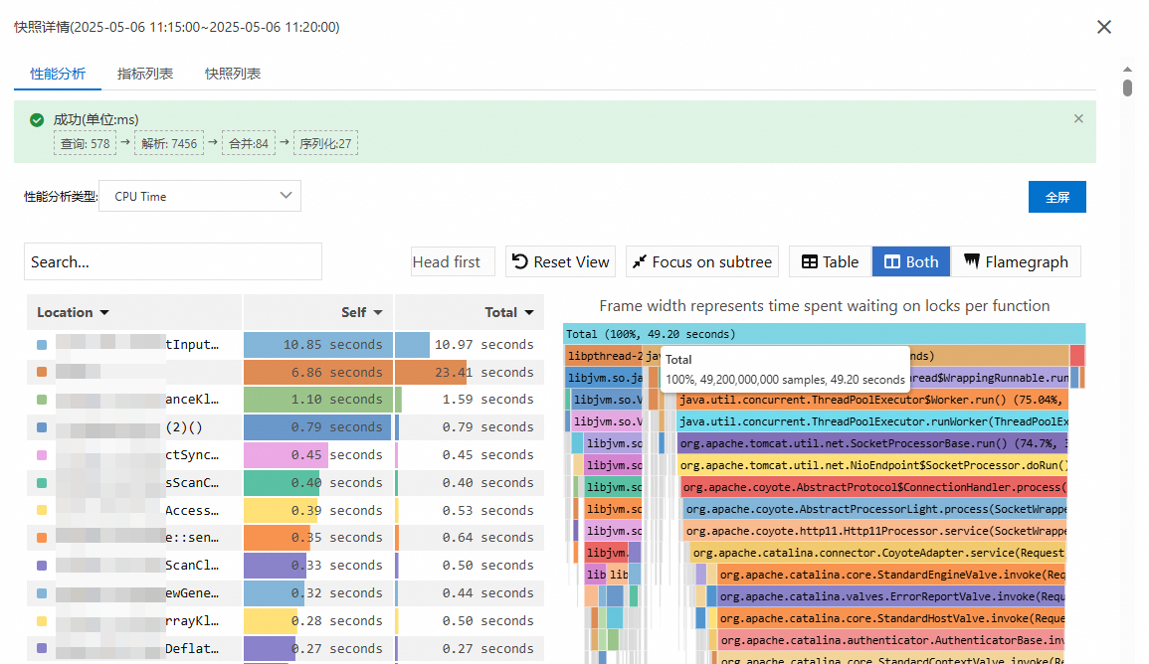Click the tInput... location cell
Image resolution: width=1149 pixels, height=664 pixels.
coord(133,345)
